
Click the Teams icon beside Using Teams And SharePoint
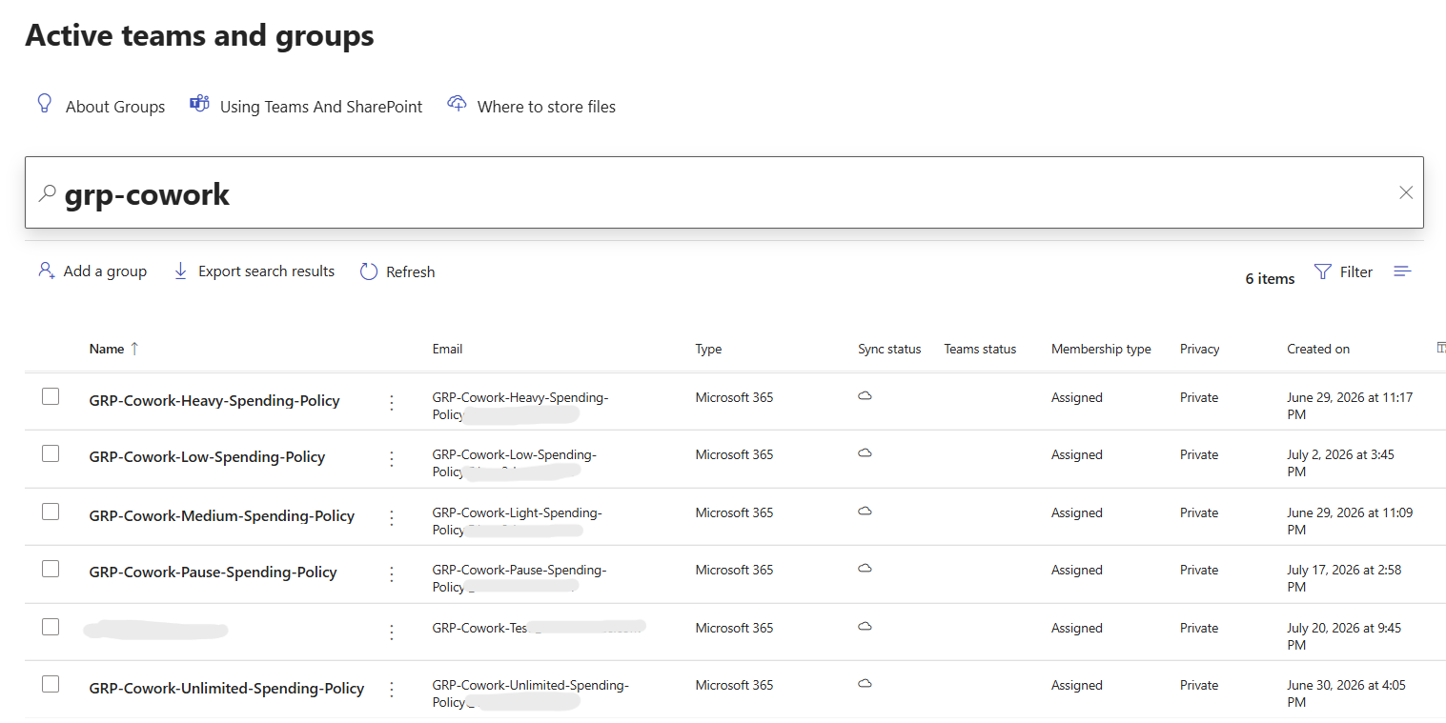[x=199, y=104]
